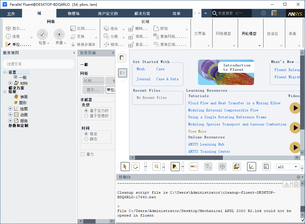Click the ribbon layout options icon
This screenshot has width=305, height=224.
click(x=274, y=13)
